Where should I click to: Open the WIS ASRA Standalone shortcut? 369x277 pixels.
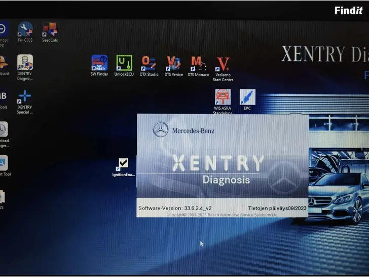pos(223,97)
